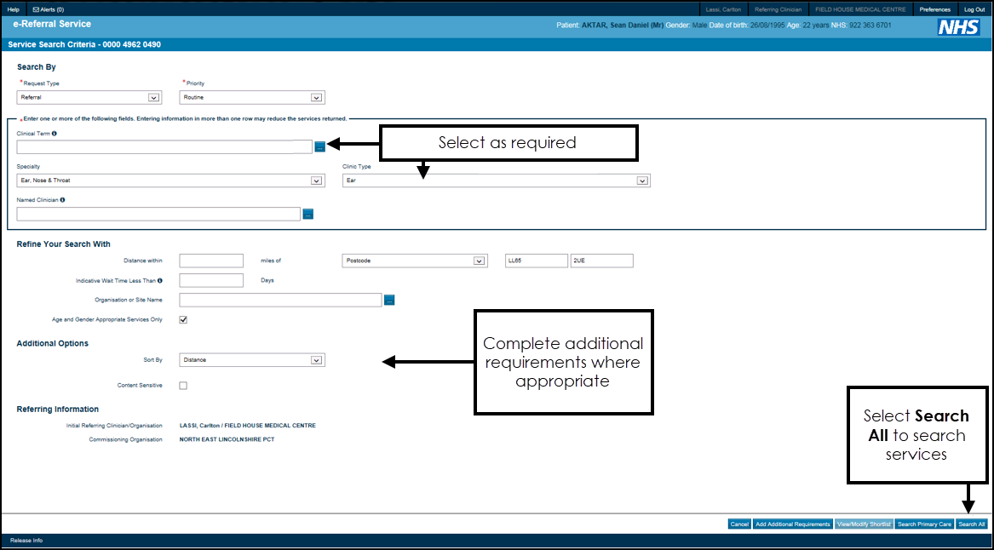Click the Add Additional Requirements button
Screen dimensions: 994x550
click(x=792, y=524)
